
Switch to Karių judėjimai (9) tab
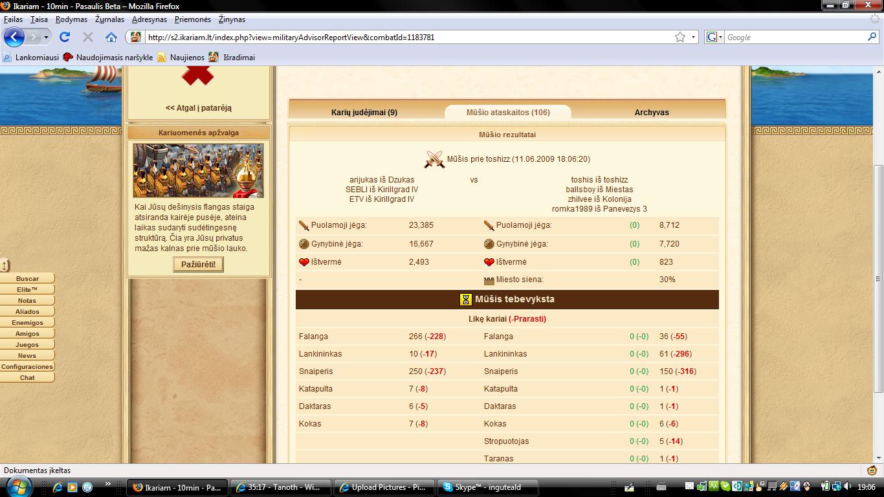coord(364,112)
